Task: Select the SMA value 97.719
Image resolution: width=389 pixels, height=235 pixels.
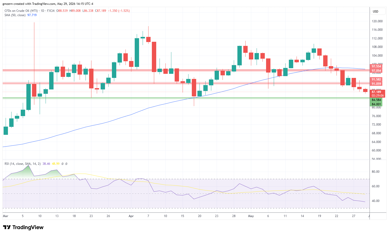Action: (32, 15)
